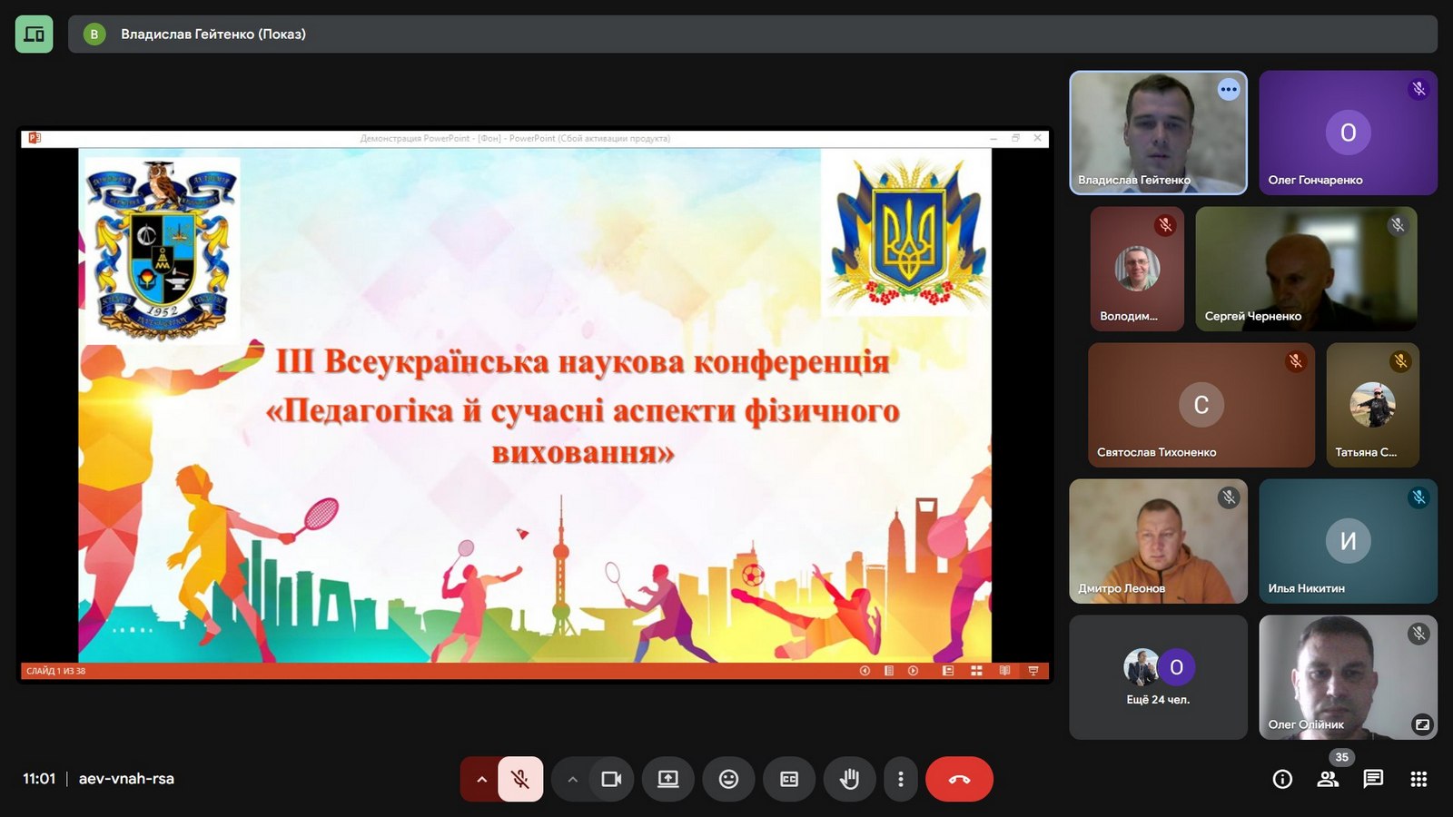Click the green presentation icon at top-left
Viewport: 1453px width, 817px height.
[35, 34]
